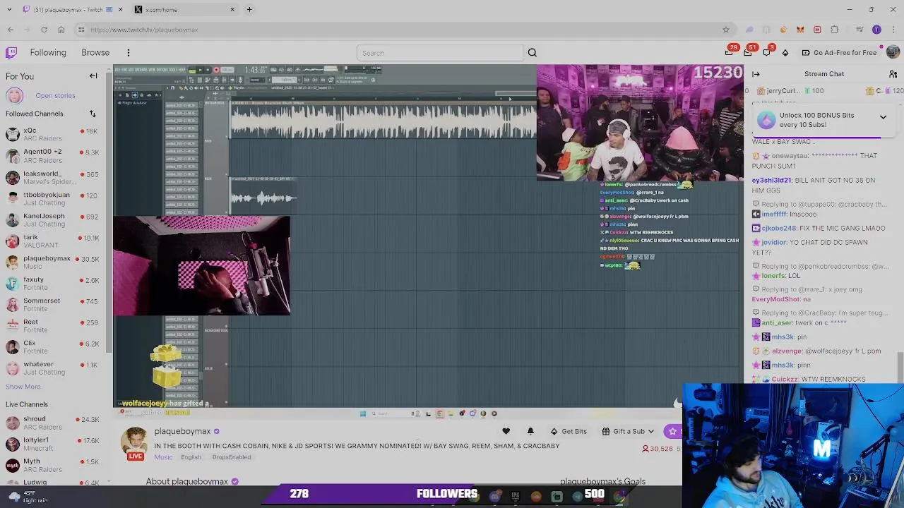This screenshot has height=508, width=904.
Task: Click the Get Bits diamond icon in top bar
Action: (785, 53)
